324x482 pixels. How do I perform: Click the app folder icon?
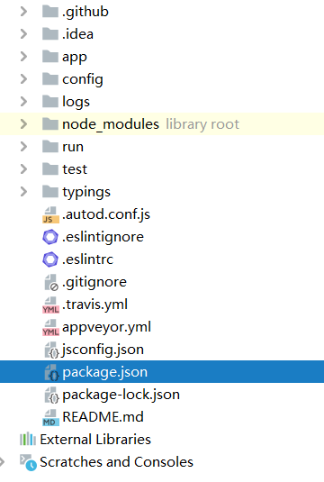pos(50,57)
